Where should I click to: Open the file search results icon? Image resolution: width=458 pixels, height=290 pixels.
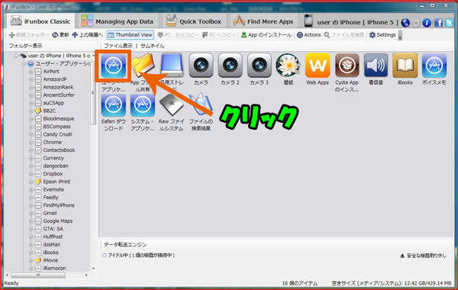click(x=201, y=105)
